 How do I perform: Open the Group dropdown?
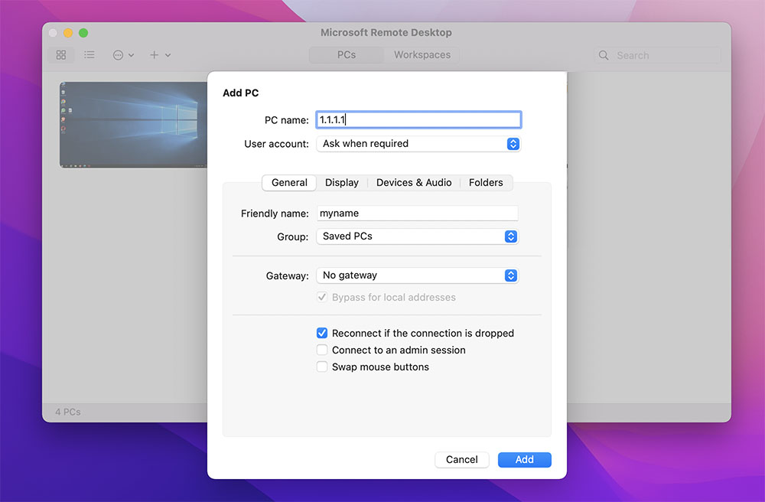tap(417, 236)
